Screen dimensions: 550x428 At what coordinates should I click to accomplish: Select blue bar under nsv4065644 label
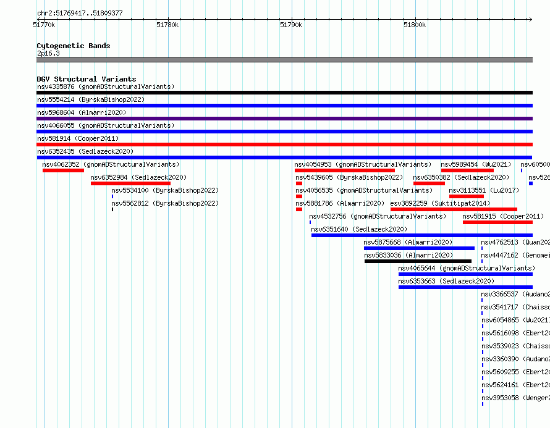(x=465, y=274)
